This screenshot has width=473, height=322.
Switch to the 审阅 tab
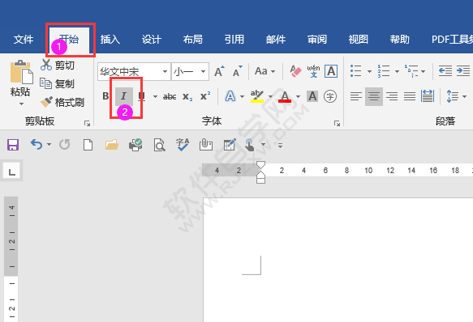click(x=317, y=40)
